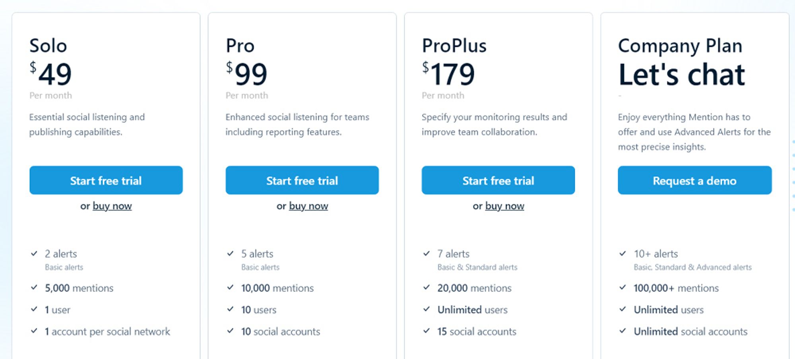The width and height of the screenshot is (795, 359).
Task: Request a demo for the Company Plan
Action: point(695,180)
